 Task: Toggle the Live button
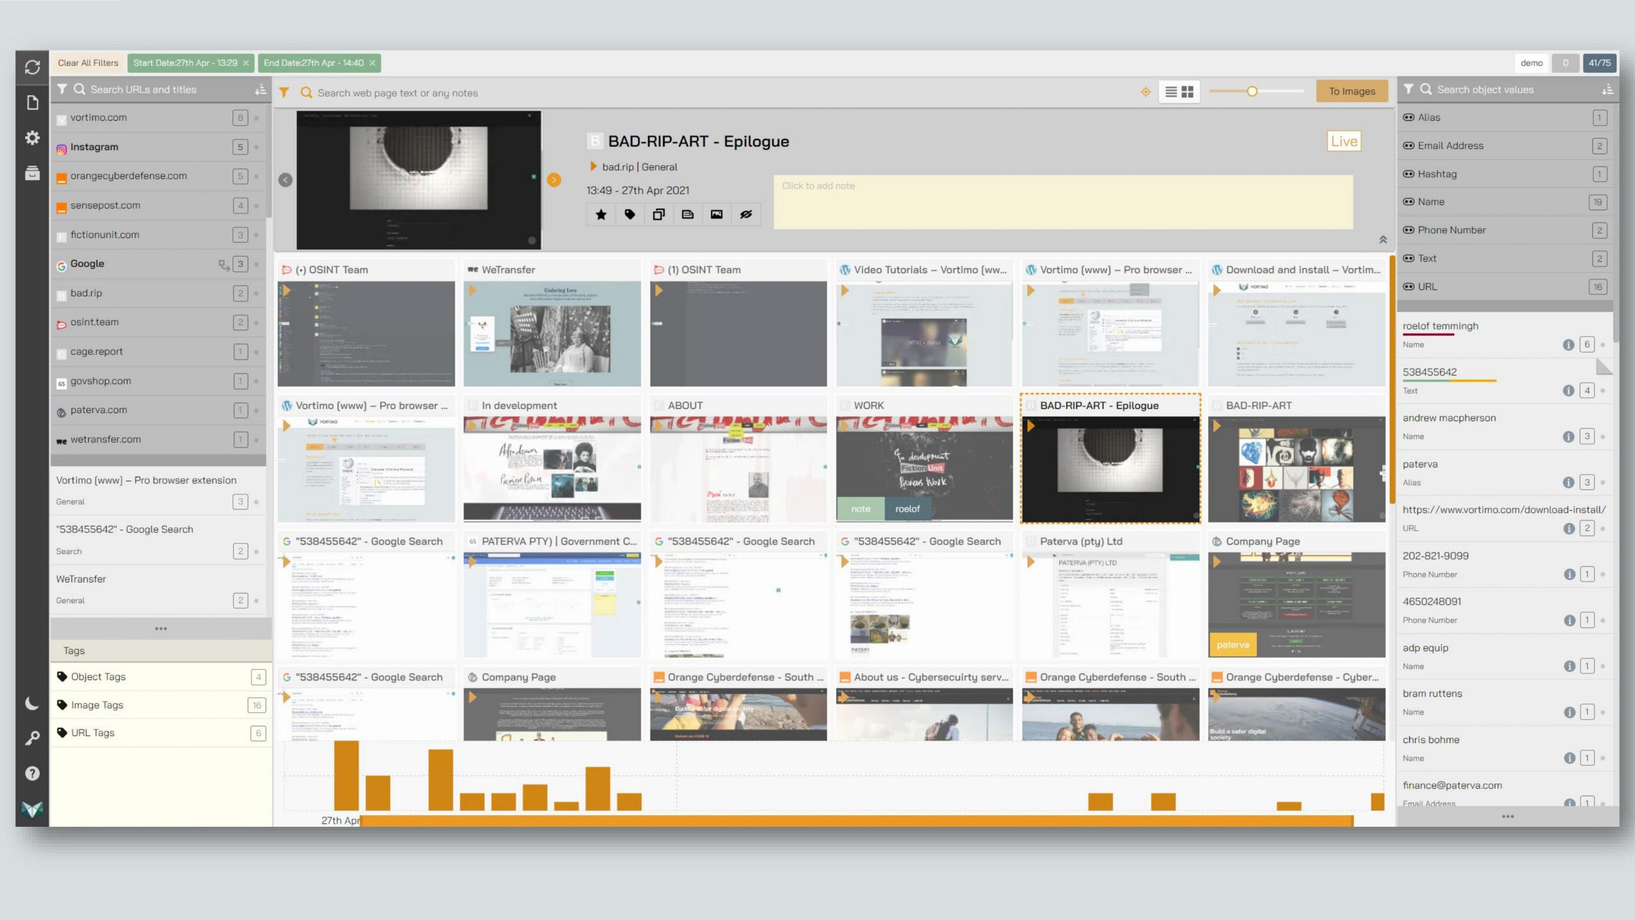tap(1344, 141)
